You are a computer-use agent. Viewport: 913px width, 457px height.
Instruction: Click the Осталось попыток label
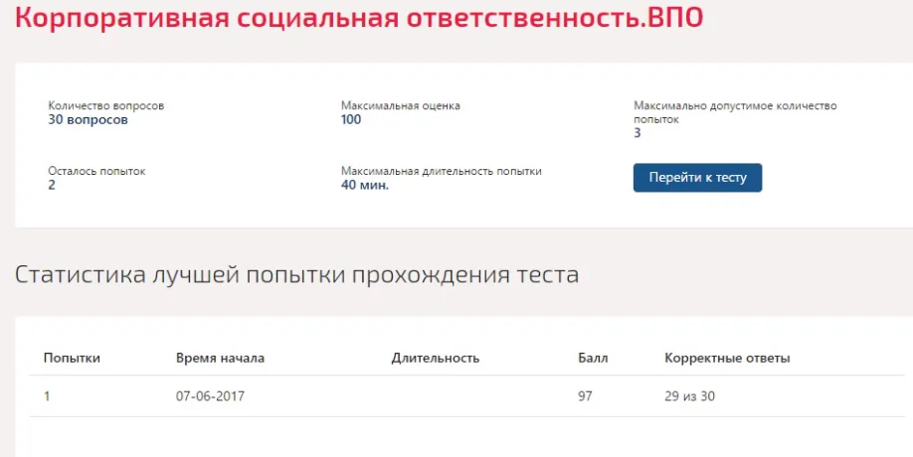[96, 172]
